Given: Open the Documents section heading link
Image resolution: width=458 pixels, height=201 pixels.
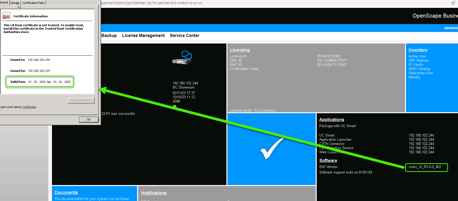Looking at the screenshot, I should coord(66,192).
